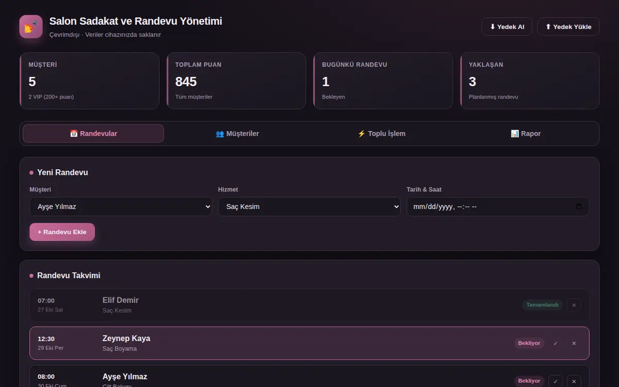The height and width of the screenshot is (387, 619).
Task: Switch to the Müşteriler tab
Action: 237,134
